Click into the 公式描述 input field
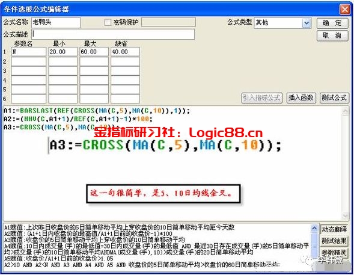354x275 pixels. pos(113,34)
